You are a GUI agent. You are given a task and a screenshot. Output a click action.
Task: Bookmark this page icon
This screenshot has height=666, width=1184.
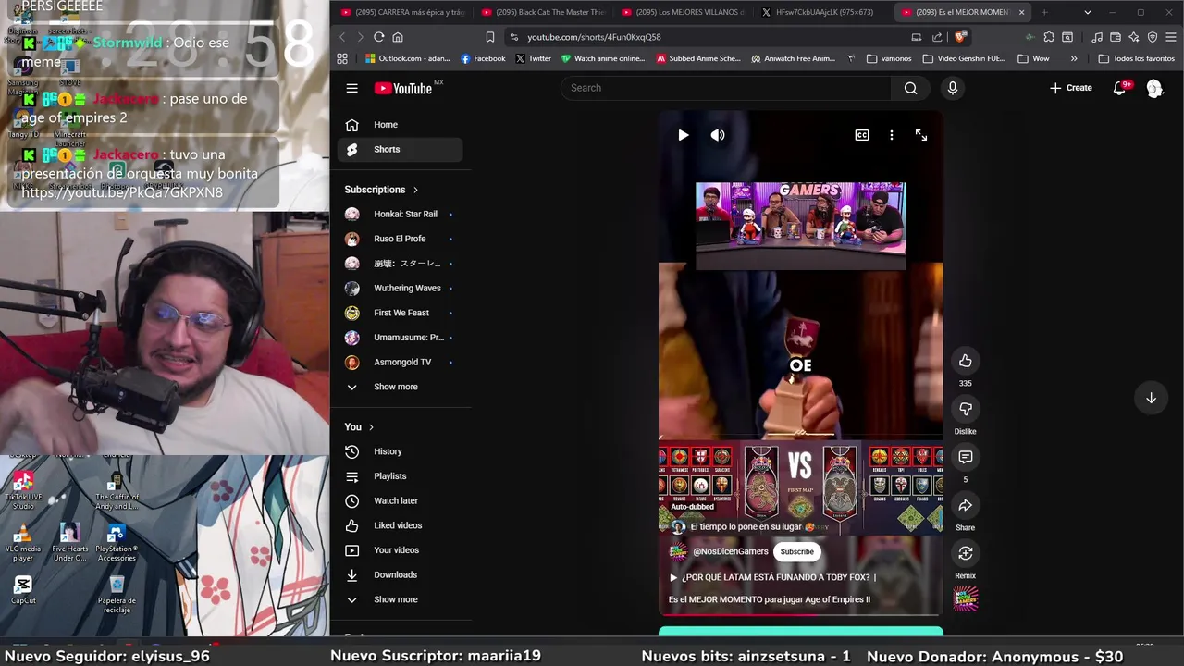tap(489, 37)
